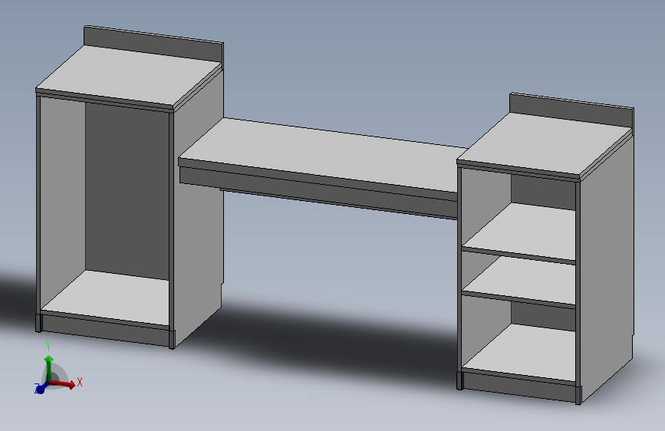This screenshot has height=431, width=665.
Task: Select the bottom panel inside the right cabinet
Action: (526, 352)
